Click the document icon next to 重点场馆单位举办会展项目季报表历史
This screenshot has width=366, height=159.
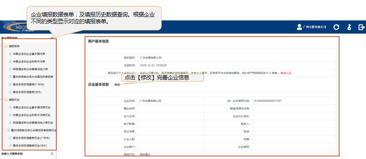coord(8,130)
